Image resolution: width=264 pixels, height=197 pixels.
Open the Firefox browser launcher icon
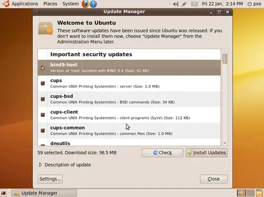85,4
